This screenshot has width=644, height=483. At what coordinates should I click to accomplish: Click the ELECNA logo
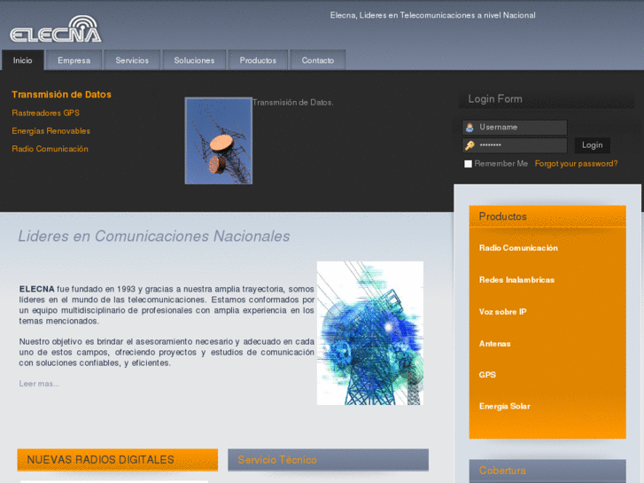[x=56, y=29]
